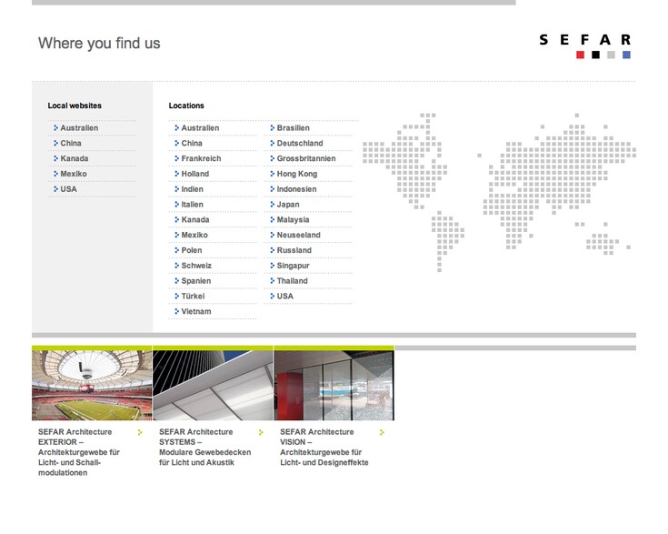
Task: Select Polen location
Action: point(191,250)
